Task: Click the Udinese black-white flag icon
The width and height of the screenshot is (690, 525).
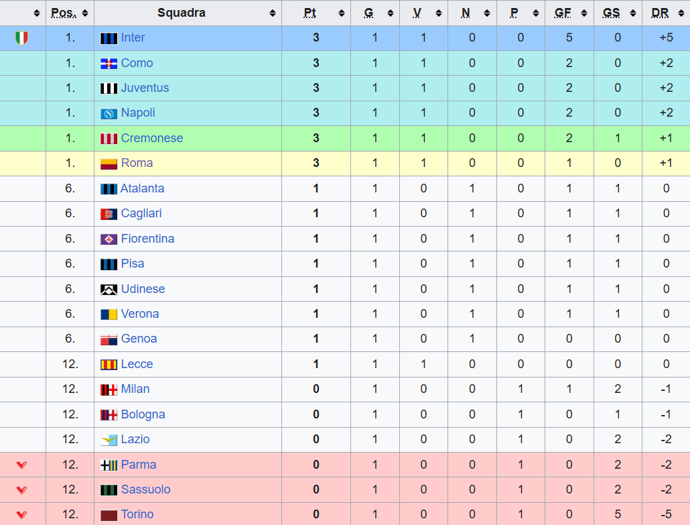Action: click(x=109, y=290)
